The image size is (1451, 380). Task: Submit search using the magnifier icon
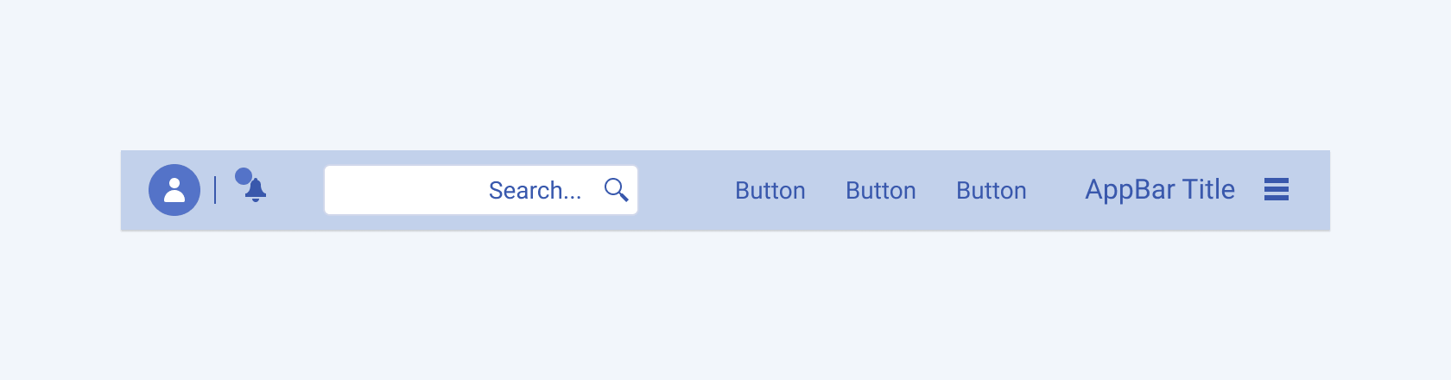[x=616, y=190]
